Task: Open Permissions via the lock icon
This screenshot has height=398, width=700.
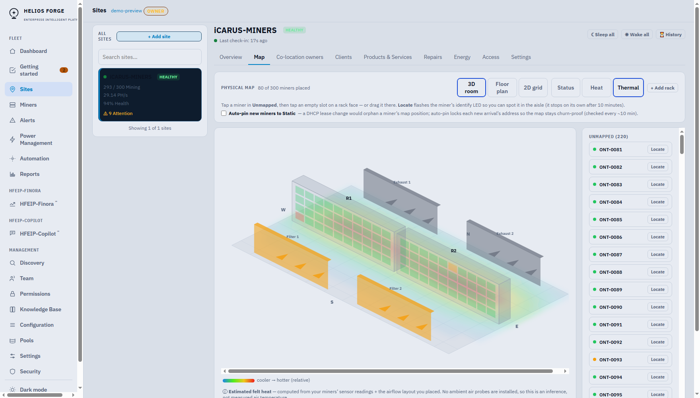Action: coord(12,294)
